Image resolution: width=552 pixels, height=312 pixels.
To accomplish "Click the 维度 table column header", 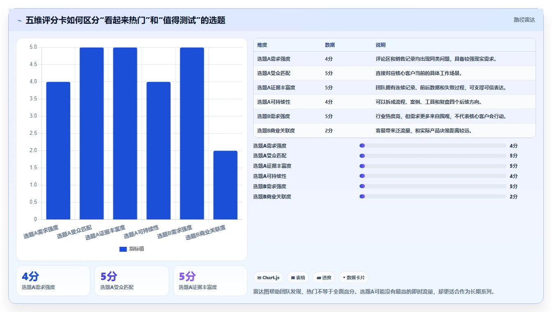I will (x=262, y=45).
